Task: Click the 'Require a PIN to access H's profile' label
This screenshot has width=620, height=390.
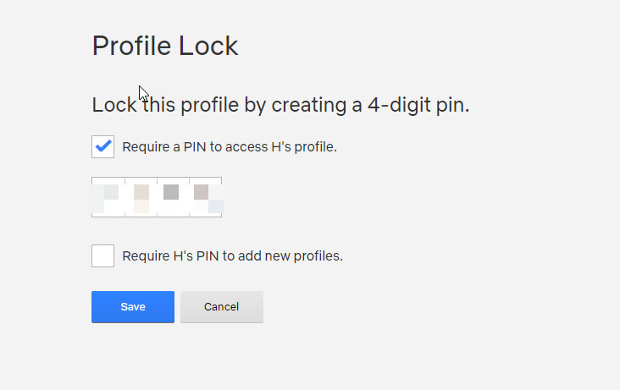Action: coord(230,147)
